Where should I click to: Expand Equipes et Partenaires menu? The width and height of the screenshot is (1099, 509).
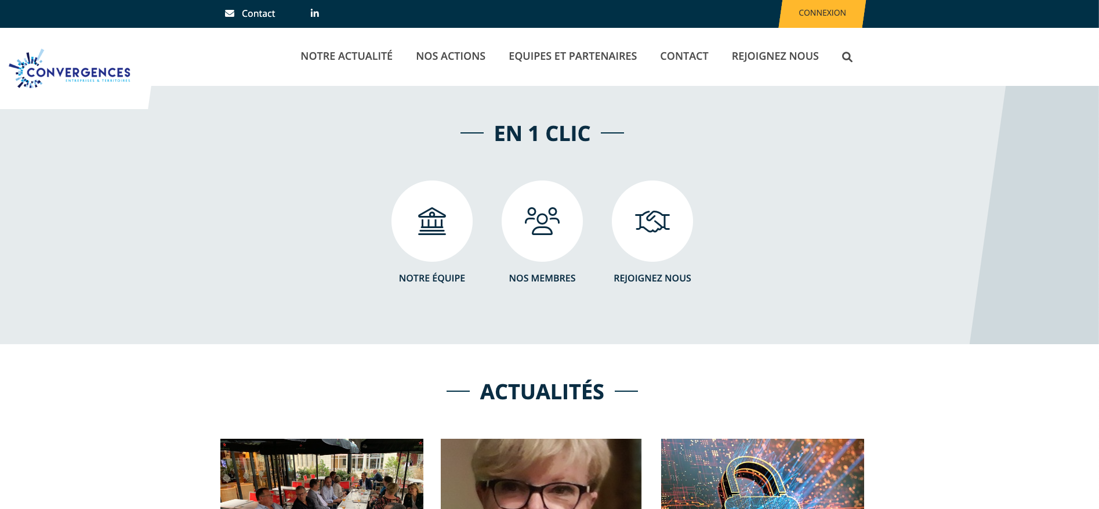click(x=572, y=56)
